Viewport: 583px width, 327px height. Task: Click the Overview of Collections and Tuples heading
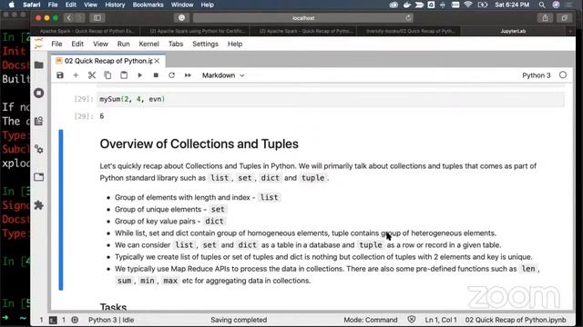point(199,144)
